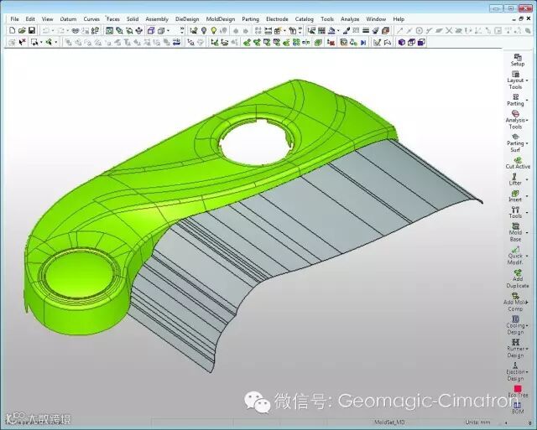Click the Add Duplicate icon
Viewport: 537px width, 430px height.
click(x=518, y=272)
